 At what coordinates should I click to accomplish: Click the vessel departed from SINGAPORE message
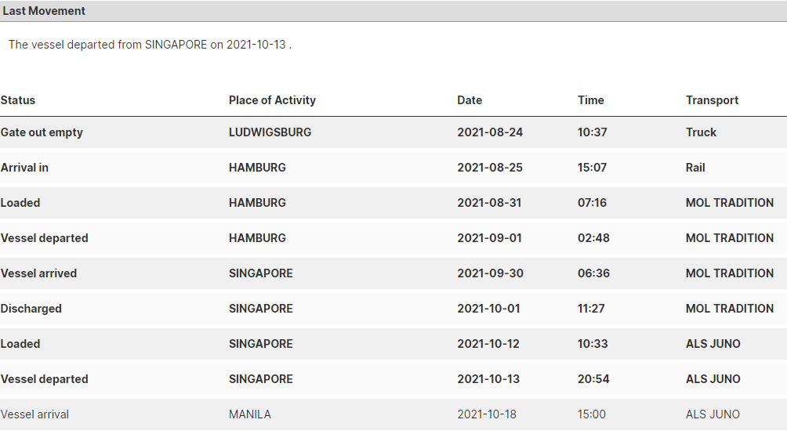[x=150, y=45]
